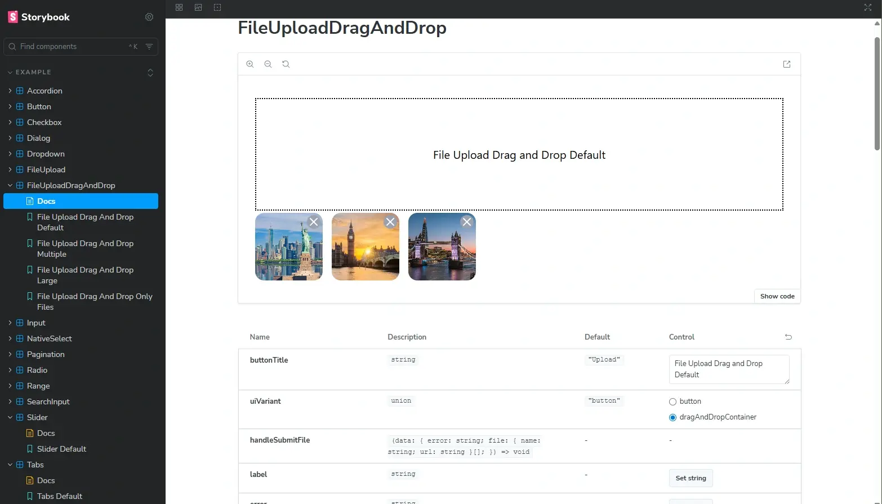Screen dimensions: 882x504
Task: Remove the Big Ben sunset image
Action: point(390,222)
